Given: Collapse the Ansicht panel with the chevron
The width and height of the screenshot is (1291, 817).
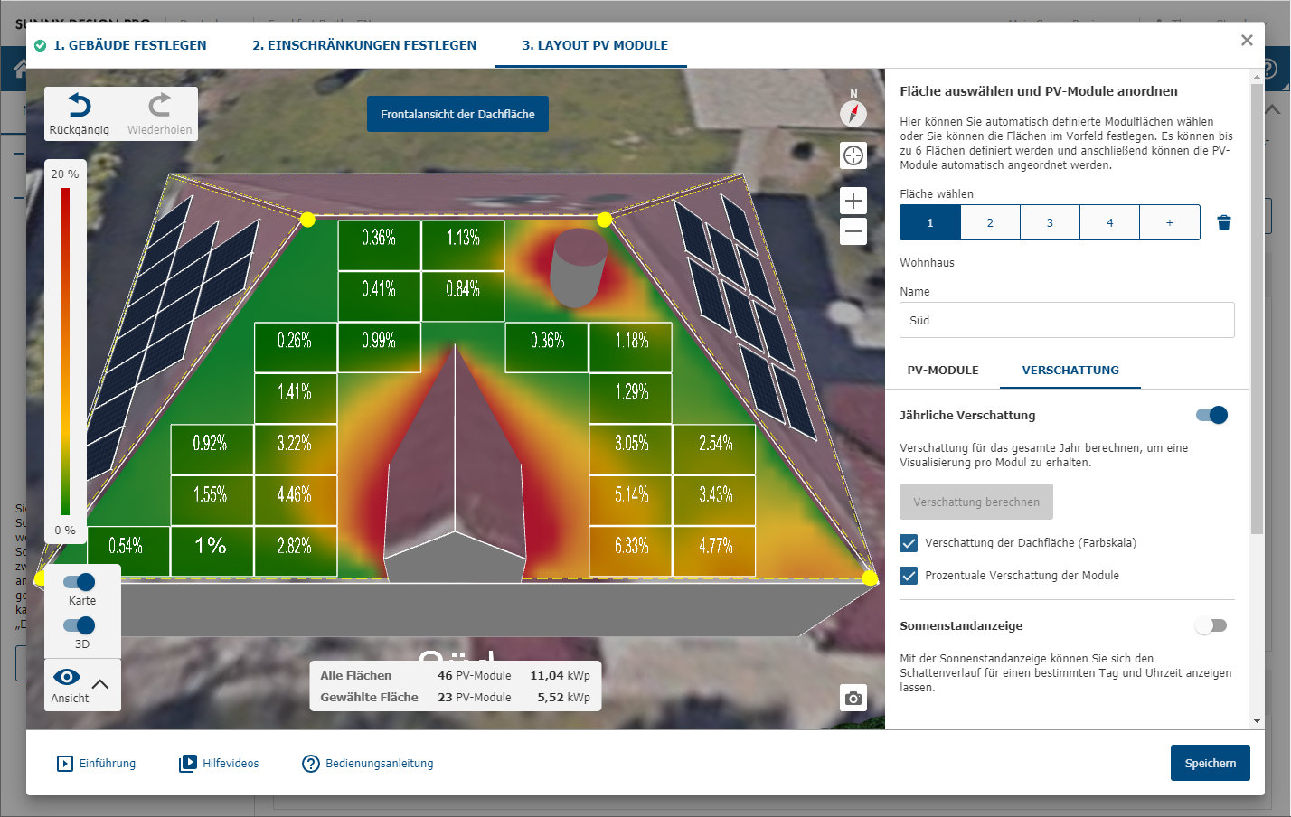Looking at the screenshot, I should click(x=99, y=684).
